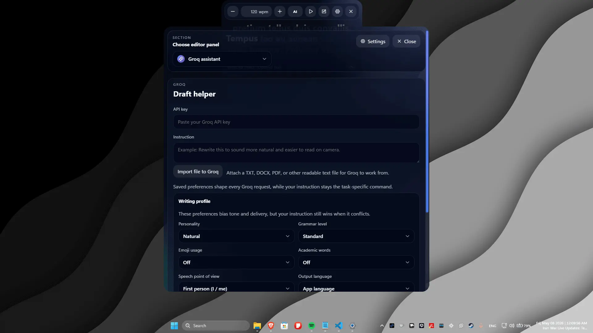The width and height of the screenshot is (593, 333).
Task: Open File Explorer from the taskbar
Action: coord(257,326)
